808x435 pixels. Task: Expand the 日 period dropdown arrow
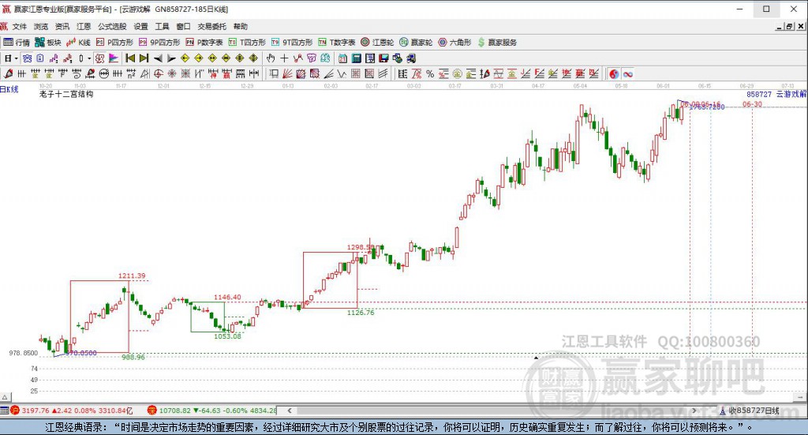[x=16, y=58]
